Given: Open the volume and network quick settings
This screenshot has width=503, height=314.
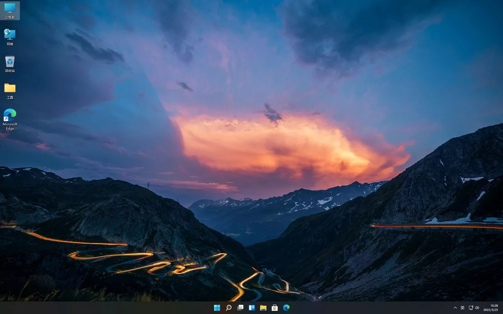Looking at the screenshot, I should click(474, 308).
